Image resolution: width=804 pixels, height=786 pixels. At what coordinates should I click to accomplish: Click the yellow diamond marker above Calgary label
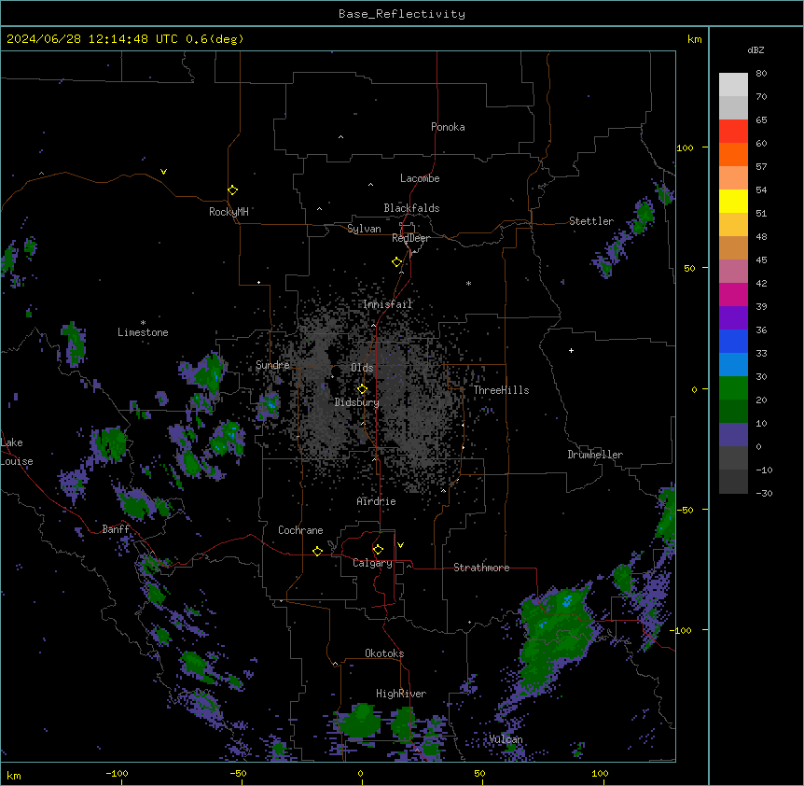[x=379, y=550]
